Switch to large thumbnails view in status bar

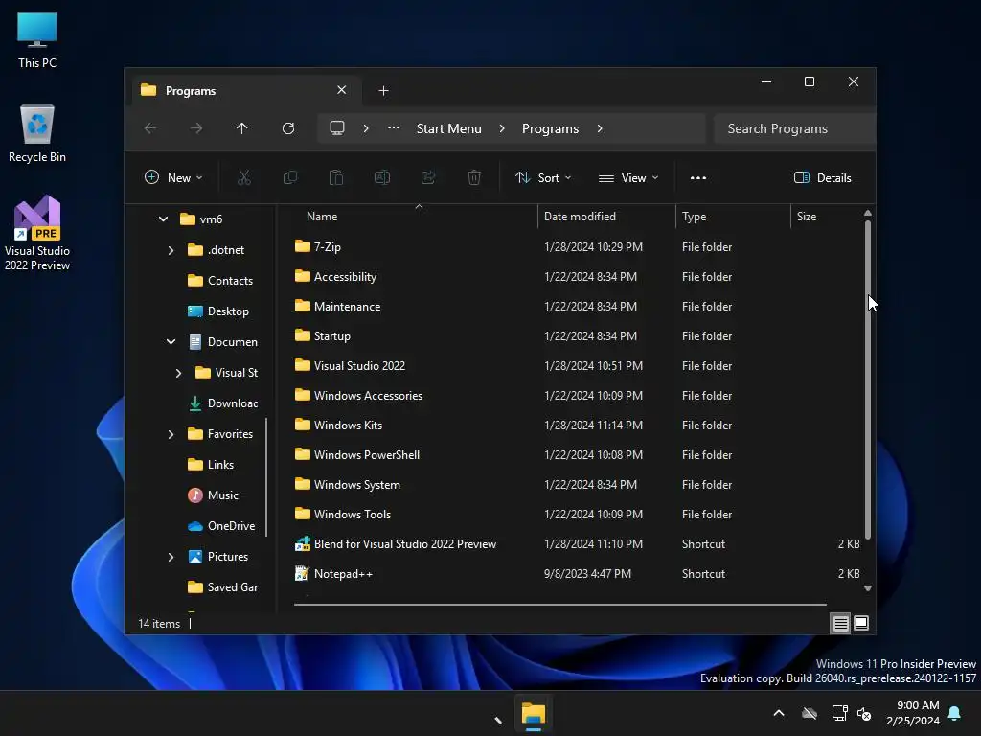[861, 623]
